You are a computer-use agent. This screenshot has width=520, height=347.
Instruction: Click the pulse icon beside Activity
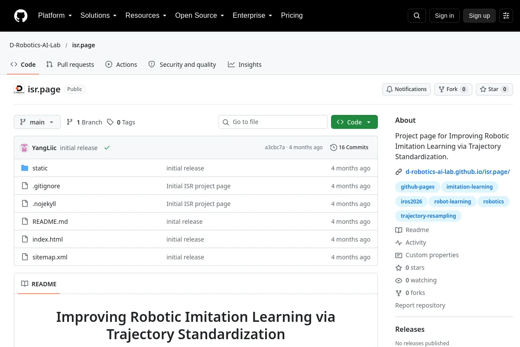[399, 242]
